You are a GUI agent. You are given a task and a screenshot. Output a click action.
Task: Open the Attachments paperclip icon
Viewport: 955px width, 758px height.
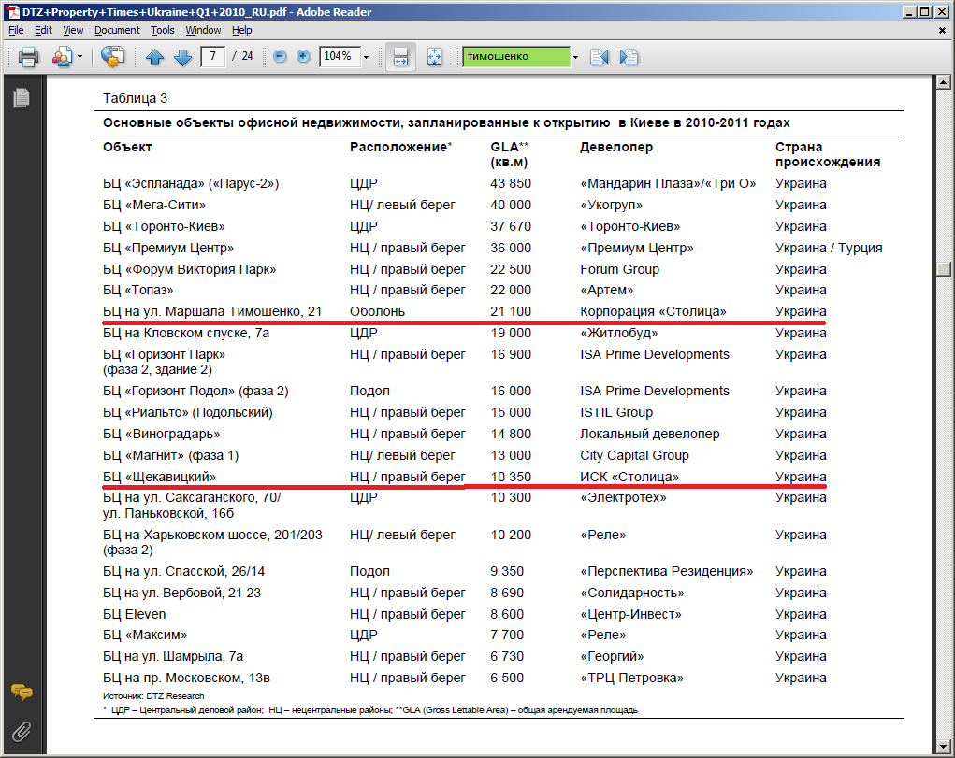tap(22, 731)
